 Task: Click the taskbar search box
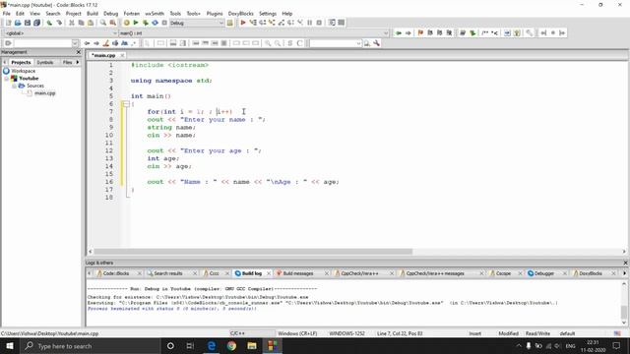90,345
